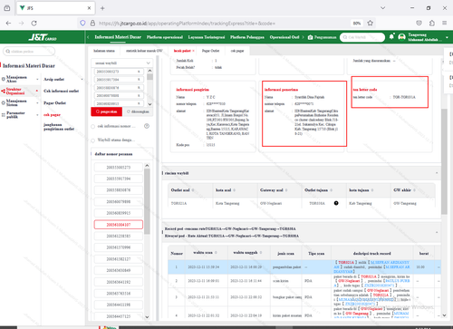This screenshot has width=453, height=329.
Task: View site security via the padlock icon
Action: pos(92,23)
